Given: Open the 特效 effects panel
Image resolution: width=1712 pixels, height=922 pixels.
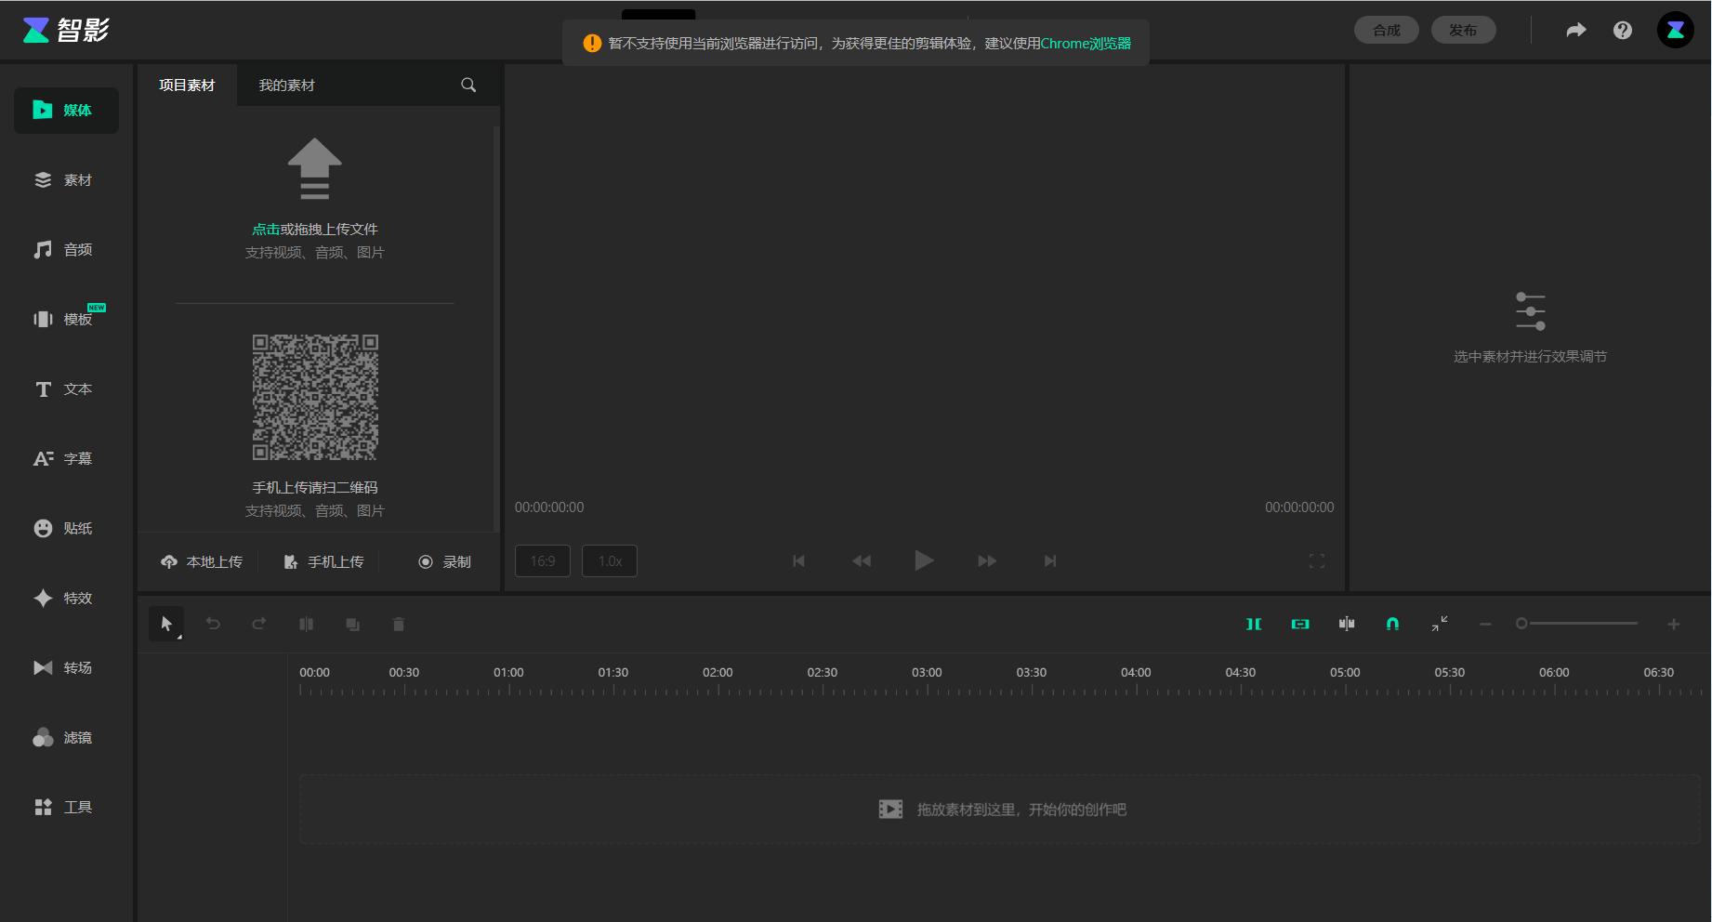Looking at the screenshot, I should [x=64, y=598].
